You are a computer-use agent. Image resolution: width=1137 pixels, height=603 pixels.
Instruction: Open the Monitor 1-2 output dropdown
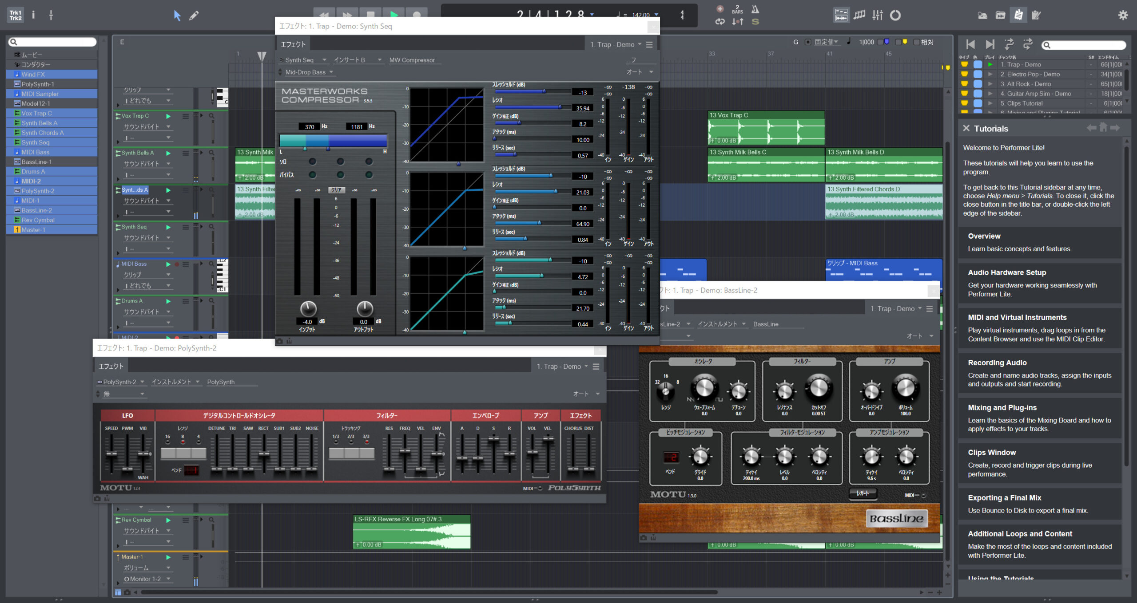pyautogui.click(x=147, y=579)
